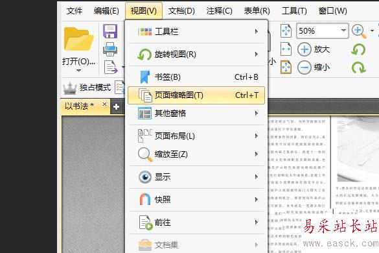This screenshot has height=253, width=379.
Task: Click the fit page arrows icon beside zoom box
Action: [x=286, y=30]
